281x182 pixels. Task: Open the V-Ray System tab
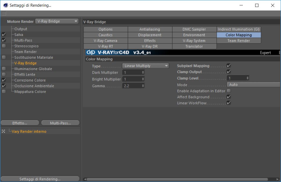point(194,40)
